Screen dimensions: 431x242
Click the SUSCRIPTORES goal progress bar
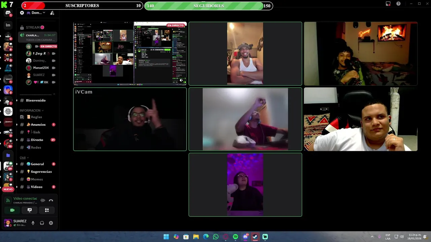click(82, 6)
